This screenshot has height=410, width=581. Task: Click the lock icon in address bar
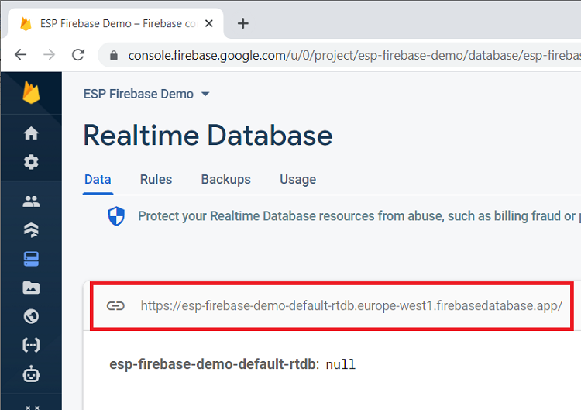pyautogui.click(x=114, y=56)
